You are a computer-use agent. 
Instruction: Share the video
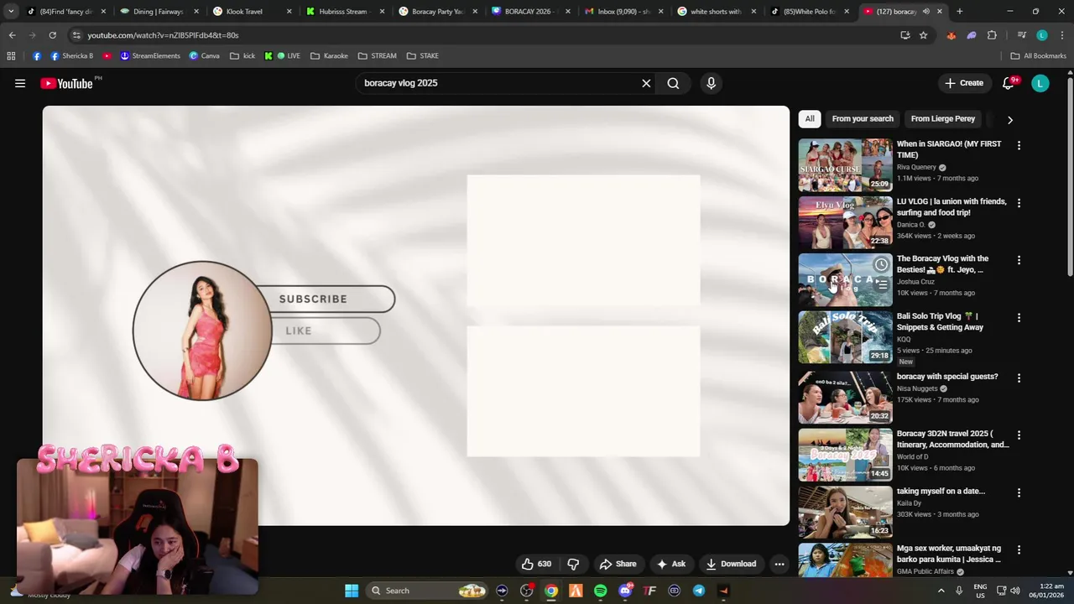(x=618, y=564)
